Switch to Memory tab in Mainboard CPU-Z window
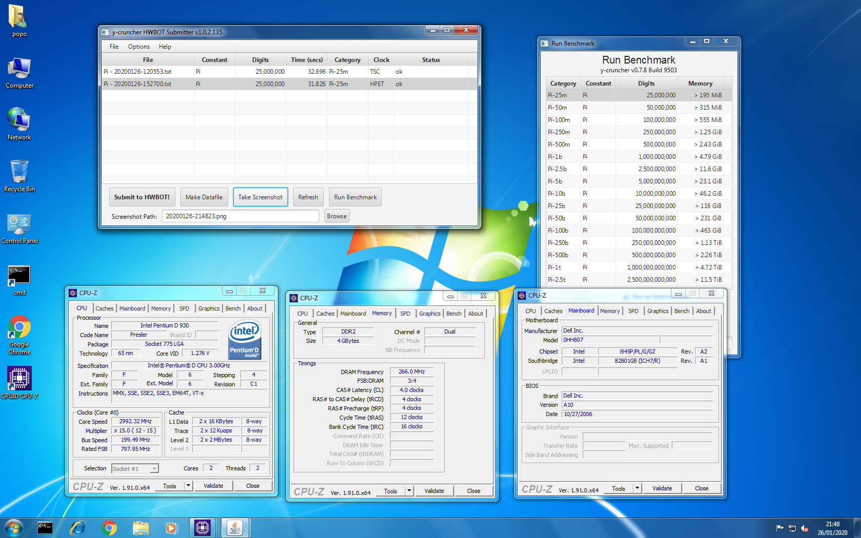The image size is (861, 538). pyautogui.click(x=609, y=311)
